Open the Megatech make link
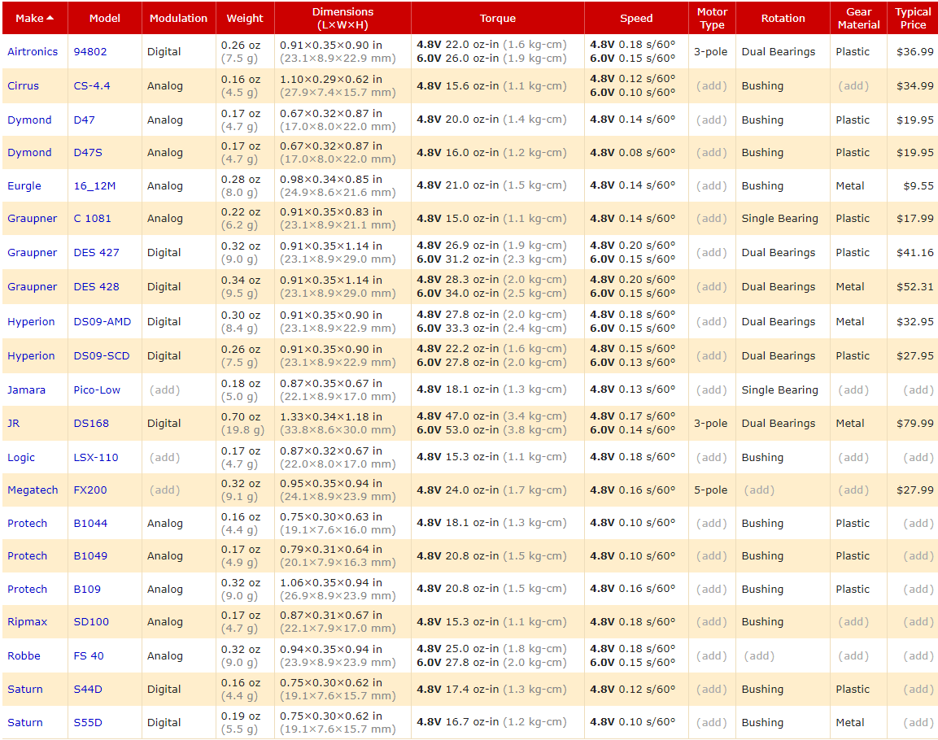This screenshot has height=740, width=938. click(x=33, y=490)
